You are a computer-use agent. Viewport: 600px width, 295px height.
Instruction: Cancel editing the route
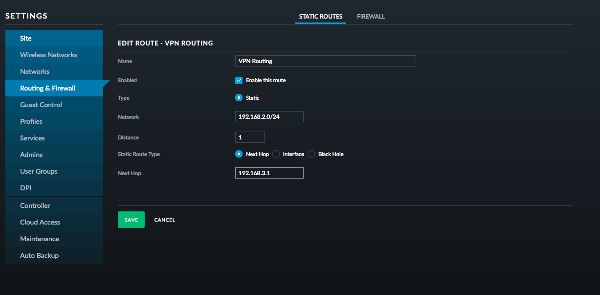tap(164, 220)
